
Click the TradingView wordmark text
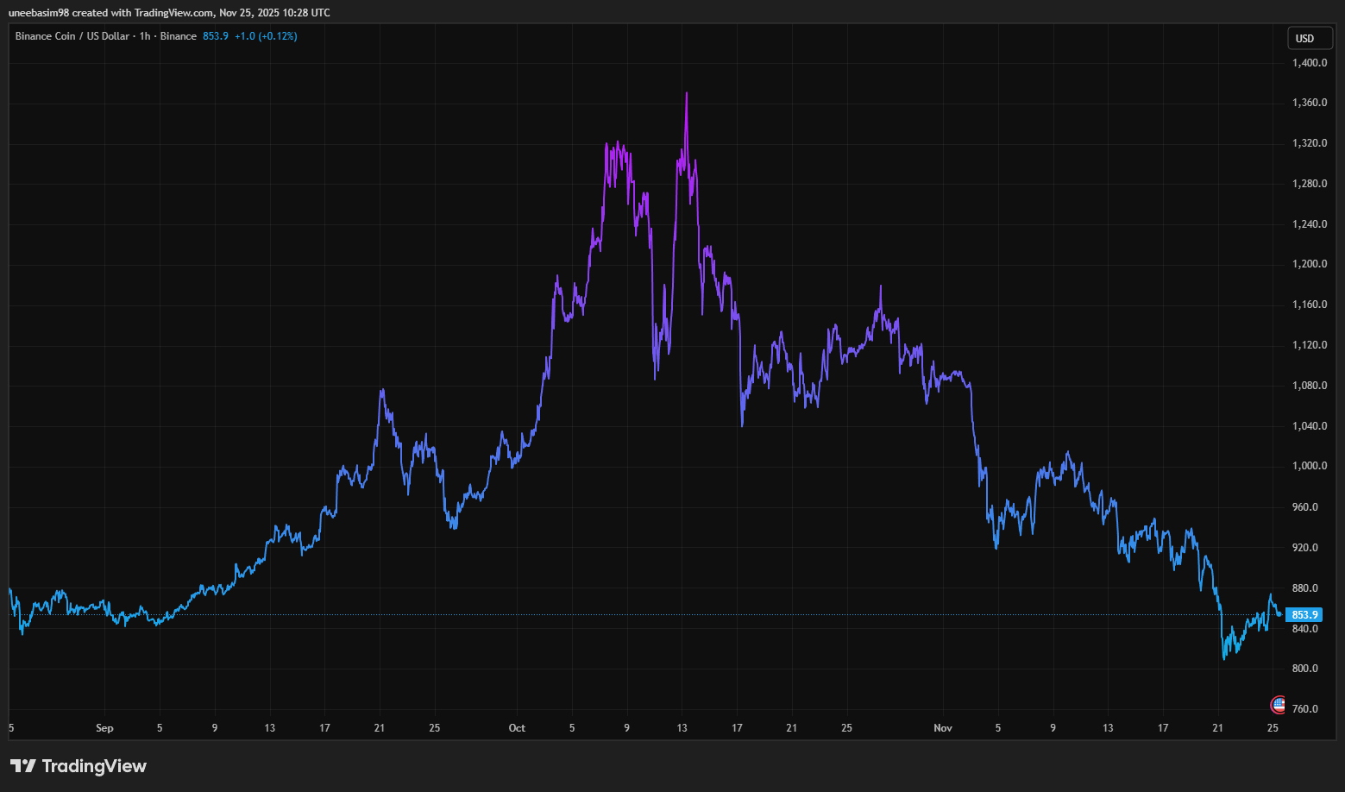(x=94, y=766)
